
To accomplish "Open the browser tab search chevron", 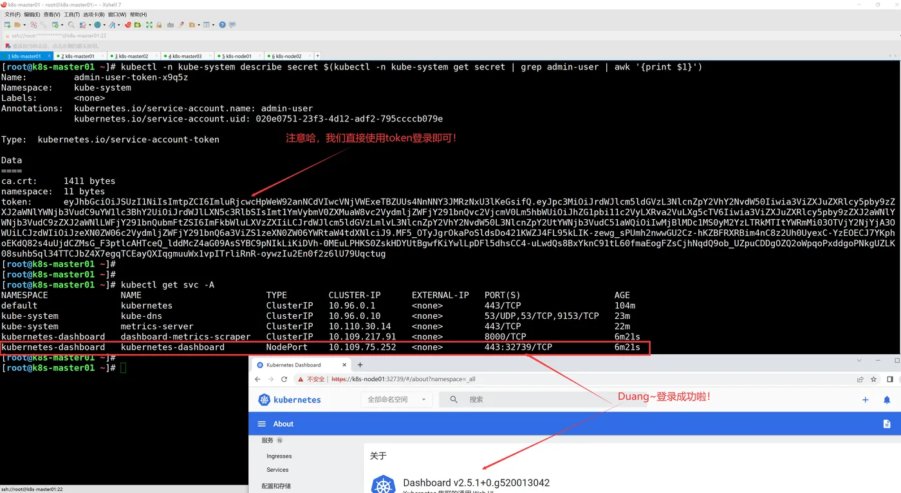I will click(x=859, y=361).
